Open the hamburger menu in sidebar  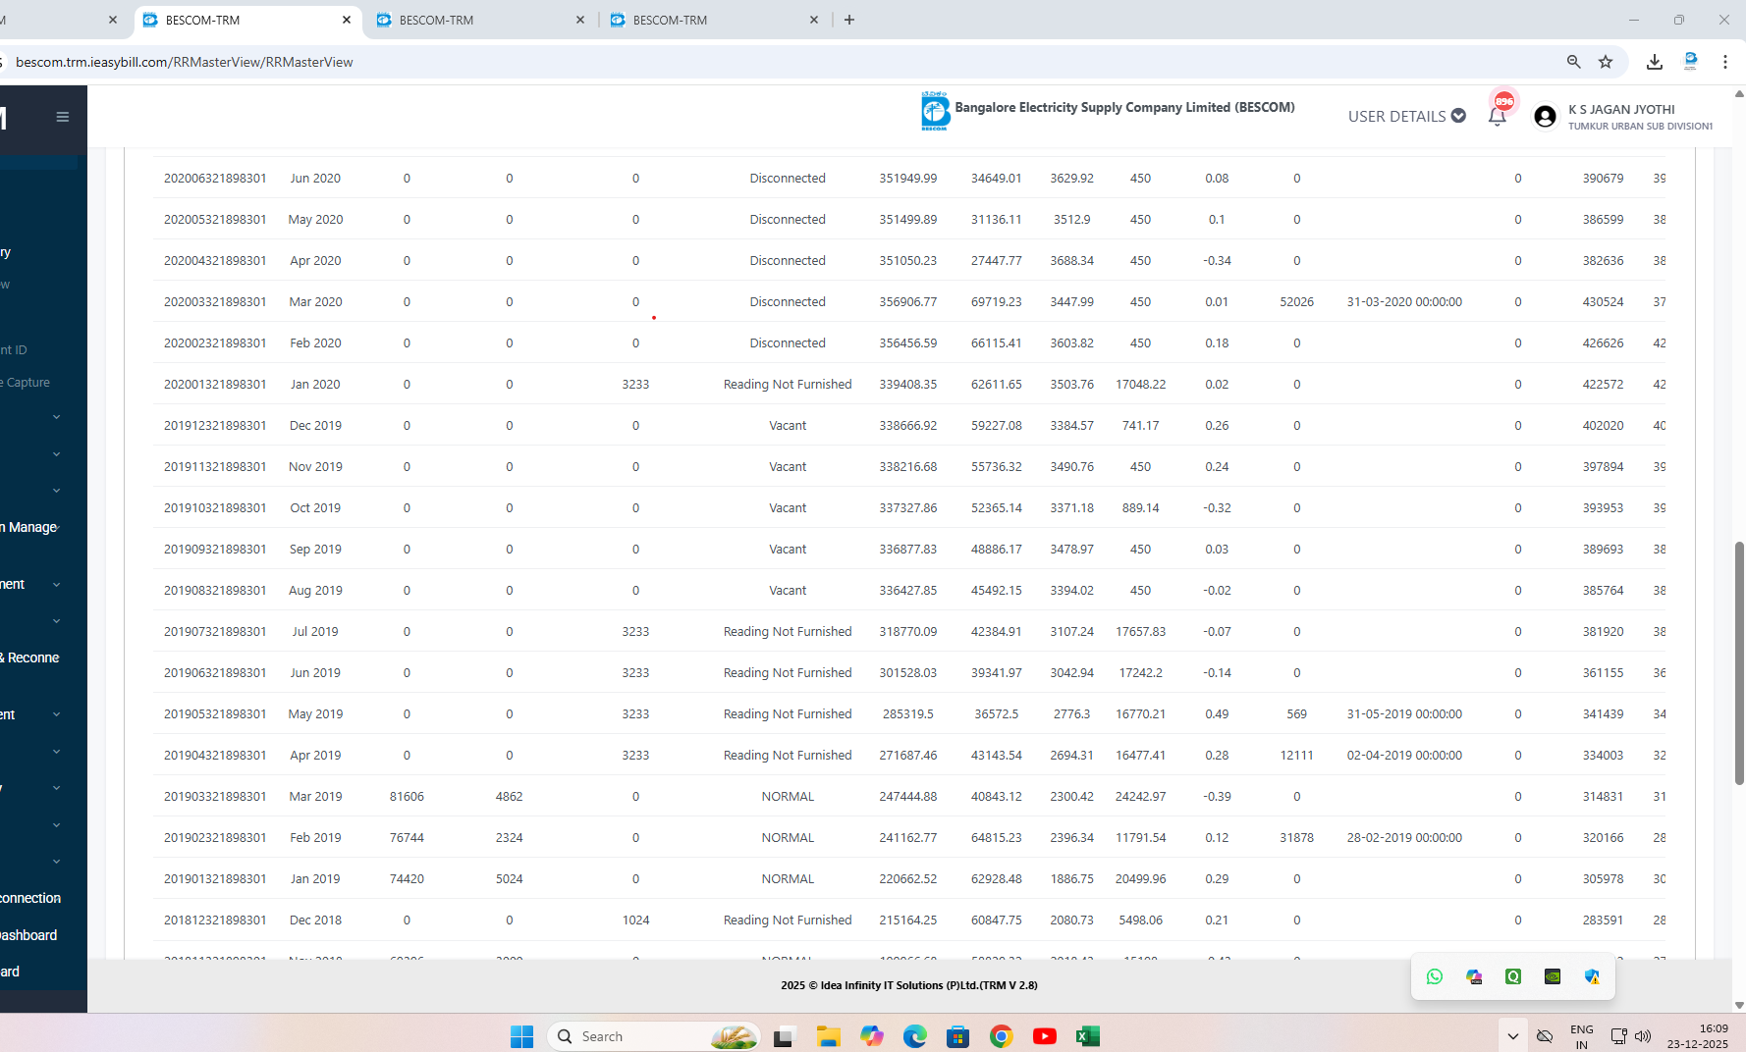click(x=63, y=117)
